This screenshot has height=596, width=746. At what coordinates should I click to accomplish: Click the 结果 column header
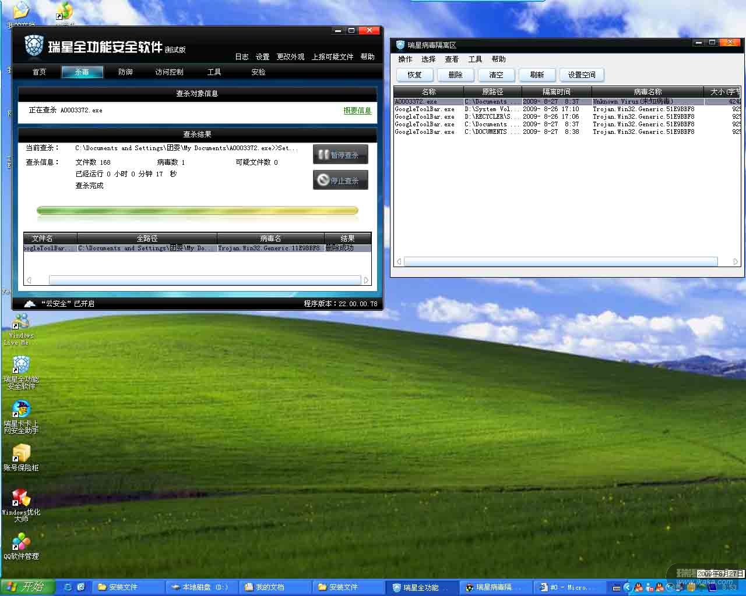347,239
